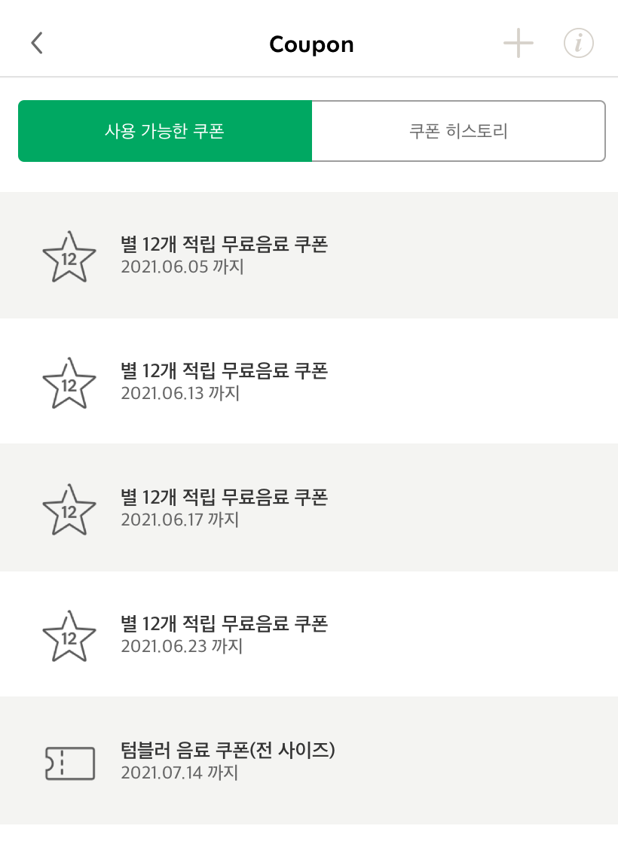This screenshot has height=841, width=618.
Task: Open coupon expiring 2021.06.23
Action: tap(309, 634)
